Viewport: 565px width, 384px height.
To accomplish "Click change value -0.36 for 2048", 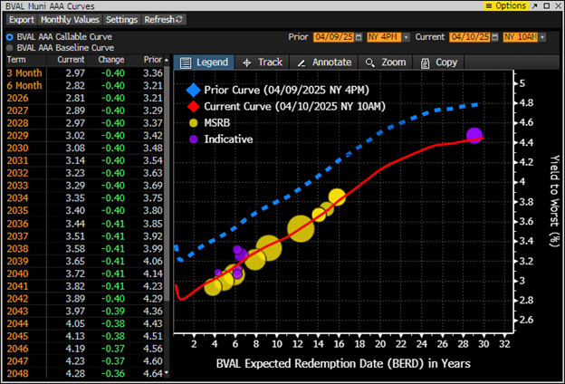I will click(x=113, y=373).
